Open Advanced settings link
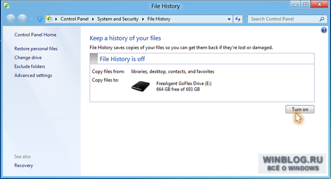 [33, 75]
